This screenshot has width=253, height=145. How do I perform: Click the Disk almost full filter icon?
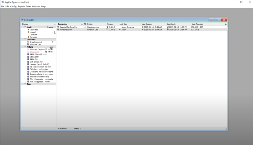[28, 62]
